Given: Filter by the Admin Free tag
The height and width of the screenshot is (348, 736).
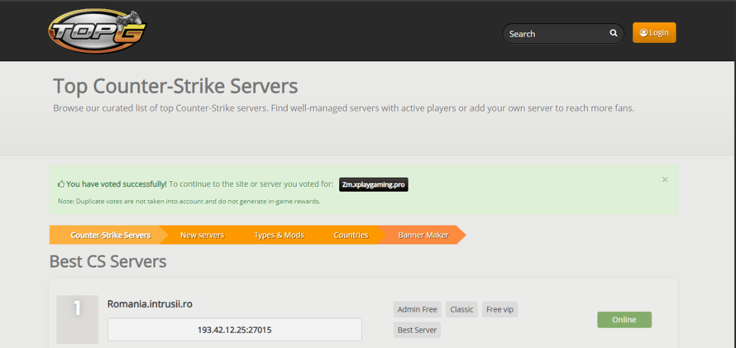Looking at the screenshot, I should click(x=417, y=309).
